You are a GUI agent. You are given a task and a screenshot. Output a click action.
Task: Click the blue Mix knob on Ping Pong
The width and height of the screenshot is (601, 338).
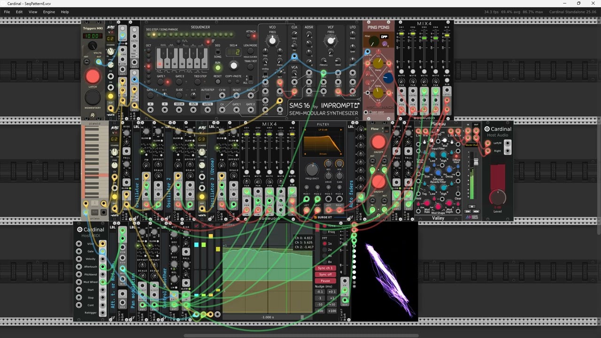389,78
